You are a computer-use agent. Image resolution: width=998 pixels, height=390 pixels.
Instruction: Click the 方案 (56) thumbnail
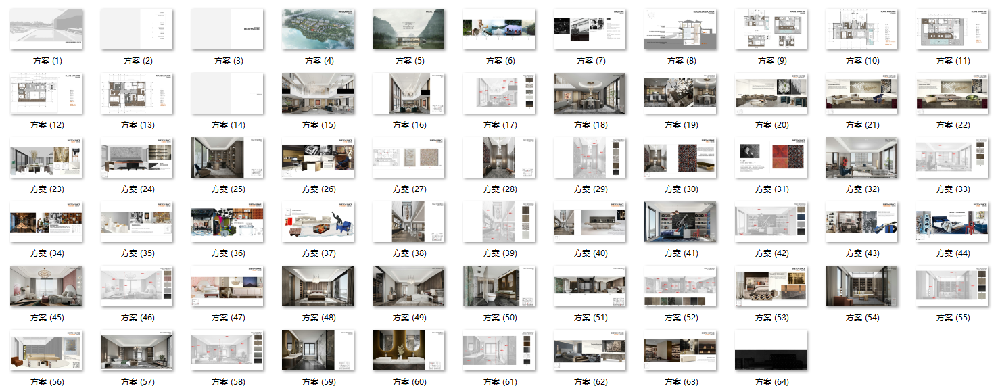click(x=46, y=350)
